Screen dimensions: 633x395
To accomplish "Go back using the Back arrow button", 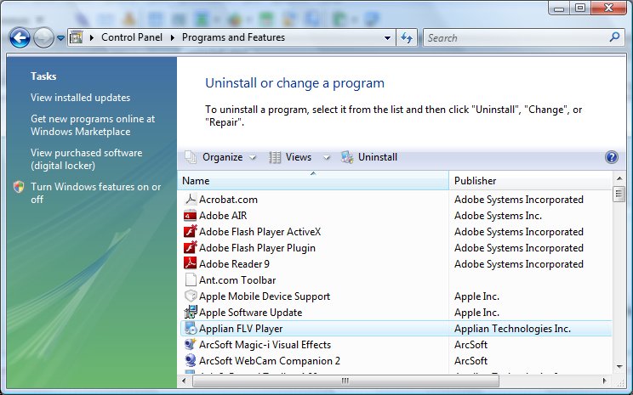I will coord(20,37).
